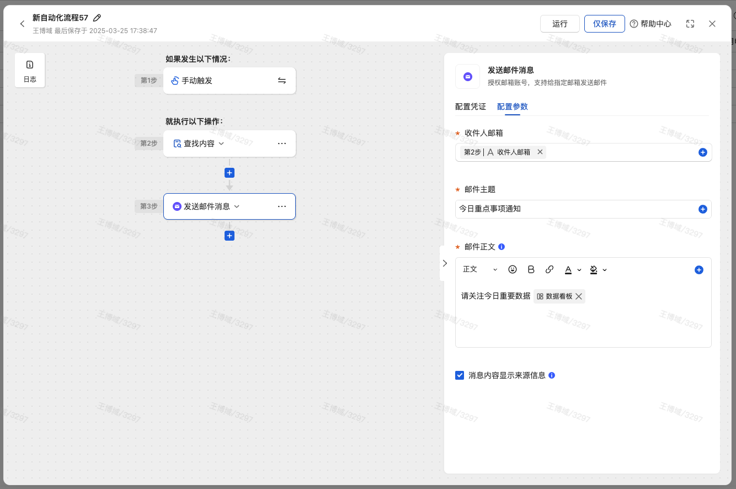Open the three-dot menu on 发送邮件消息 step
This screenshot has height=489, width=736.
(x=281, y=206)
